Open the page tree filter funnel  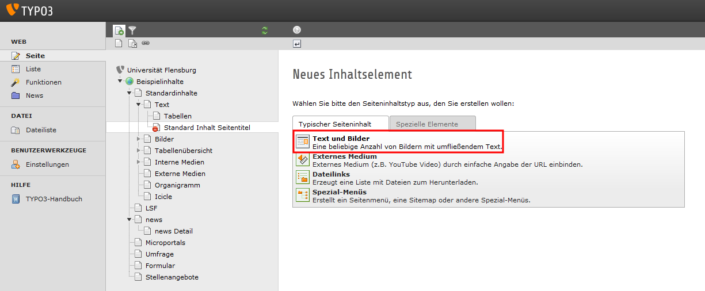click(132, 30)
